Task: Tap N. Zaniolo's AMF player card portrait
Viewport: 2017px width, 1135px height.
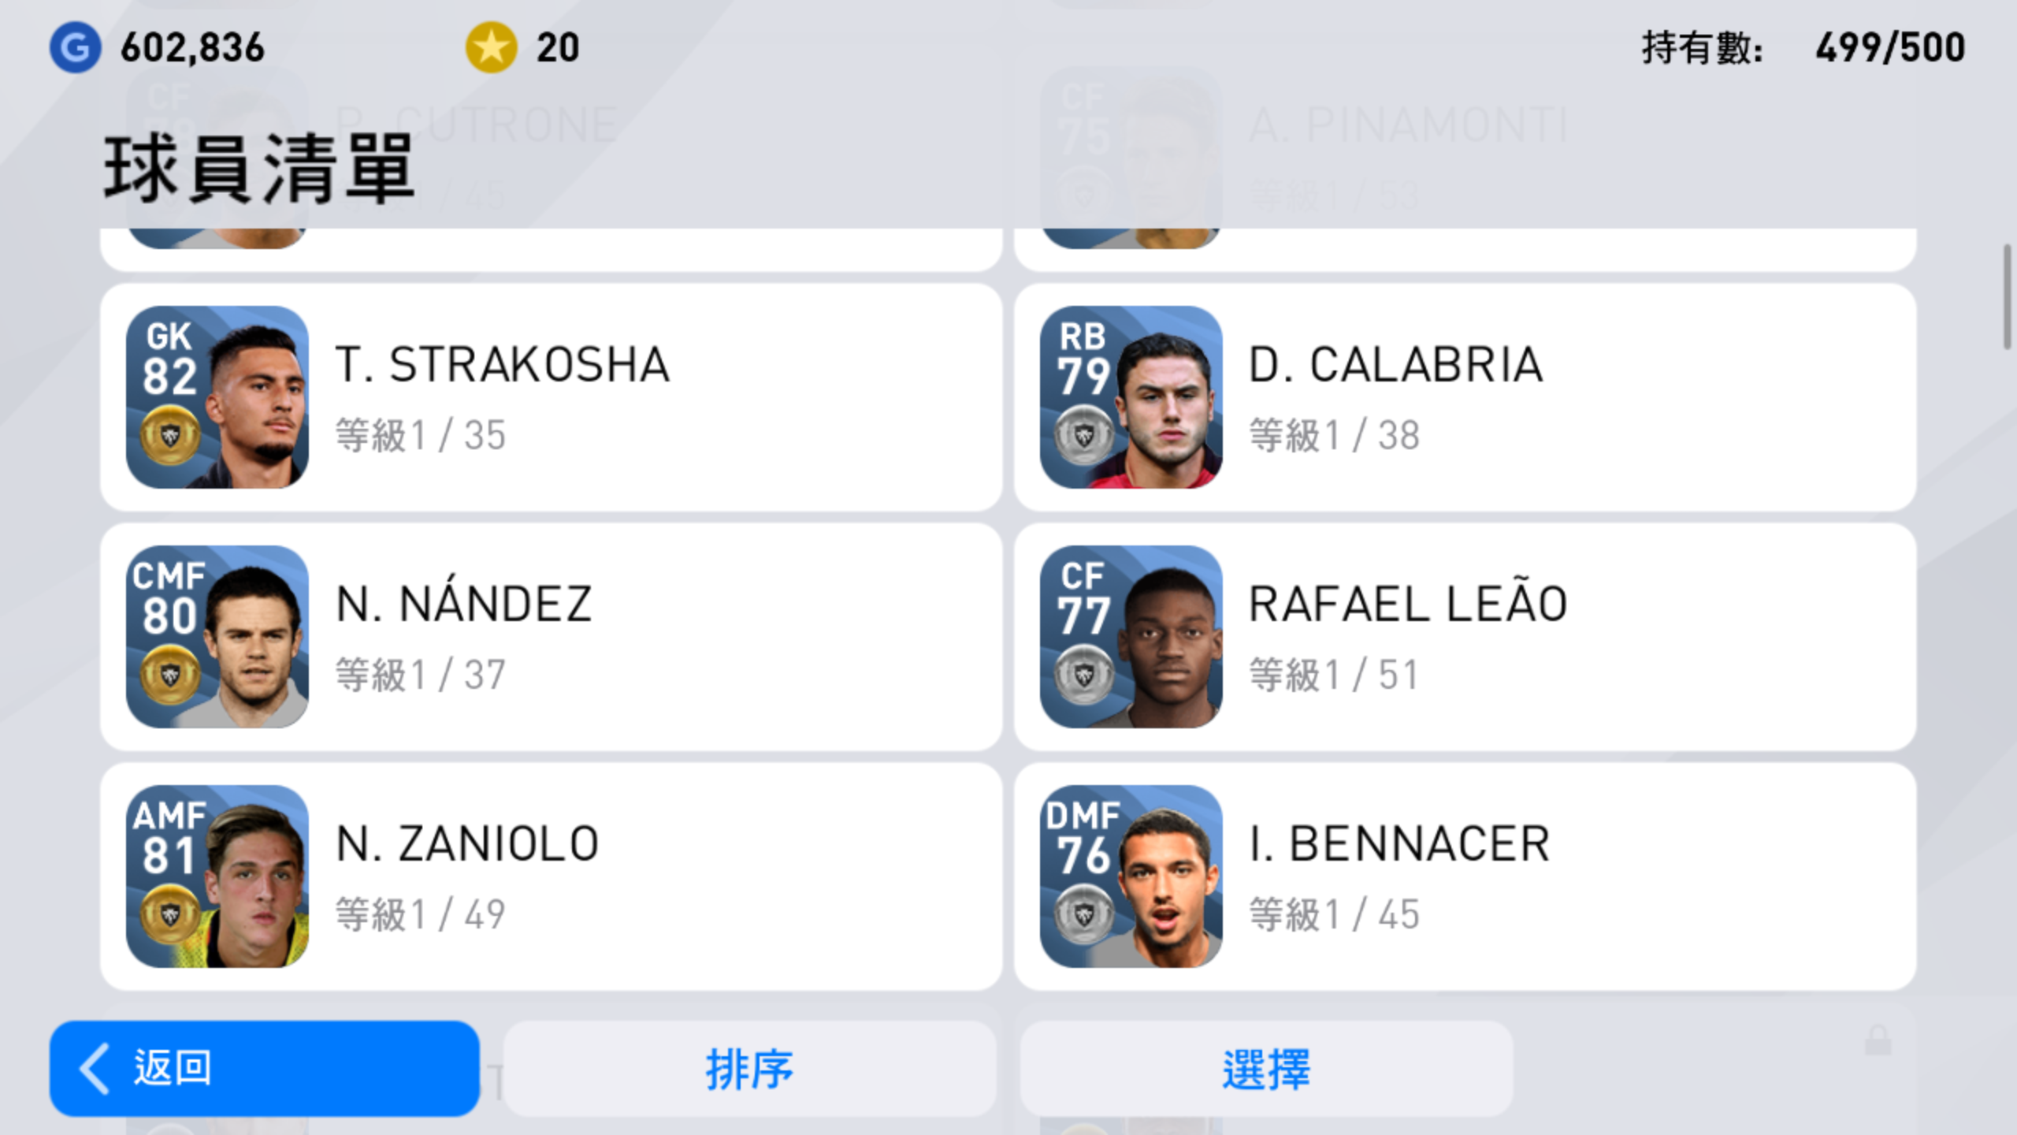Action: 217,876
